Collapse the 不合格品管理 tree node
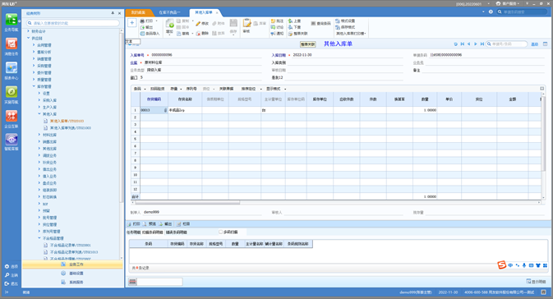Viewport: 553px width, 299px height. 39,238
